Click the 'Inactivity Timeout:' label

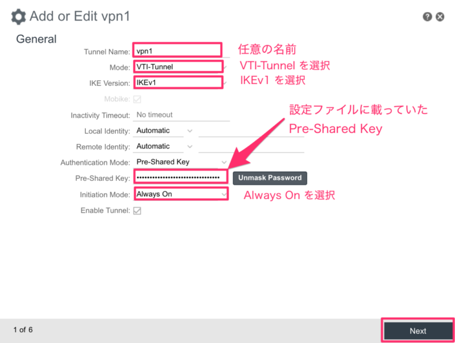point(101,115)
